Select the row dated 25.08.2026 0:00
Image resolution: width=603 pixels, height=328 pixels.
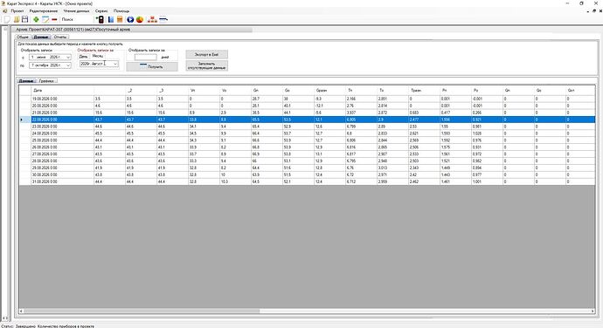[307, 140]
